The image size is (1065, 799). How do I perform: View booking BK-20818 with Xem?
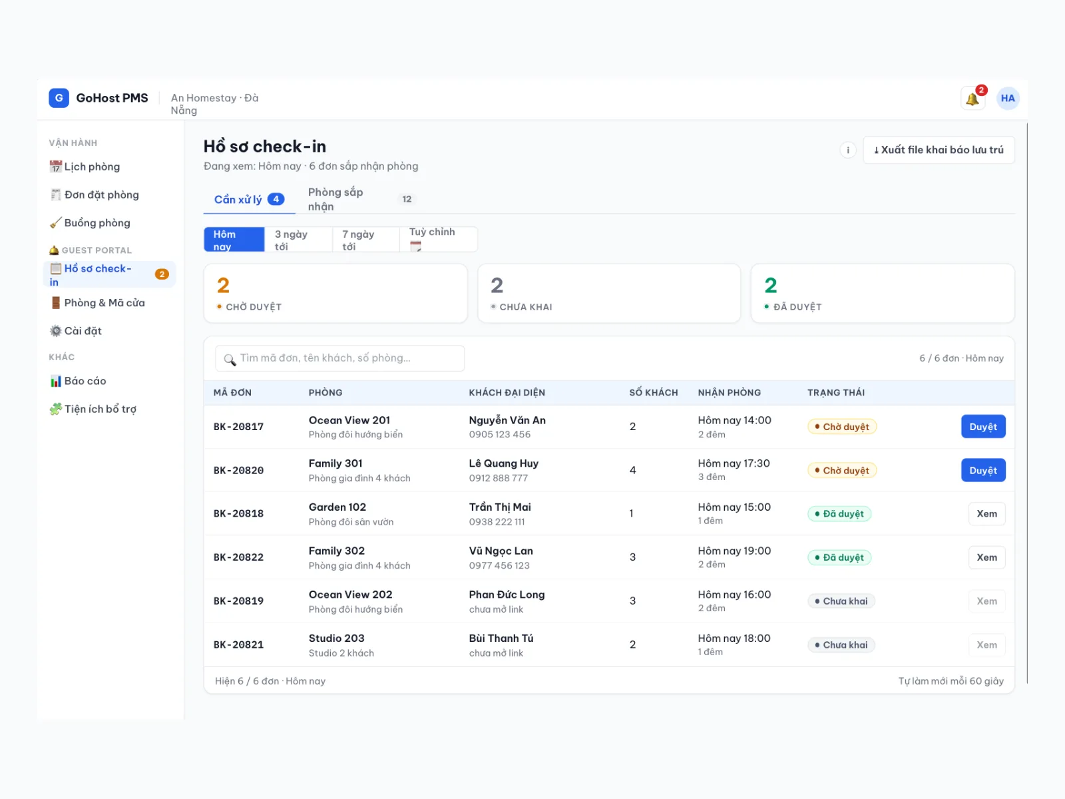pyautogui.click(x=986, y=513)
